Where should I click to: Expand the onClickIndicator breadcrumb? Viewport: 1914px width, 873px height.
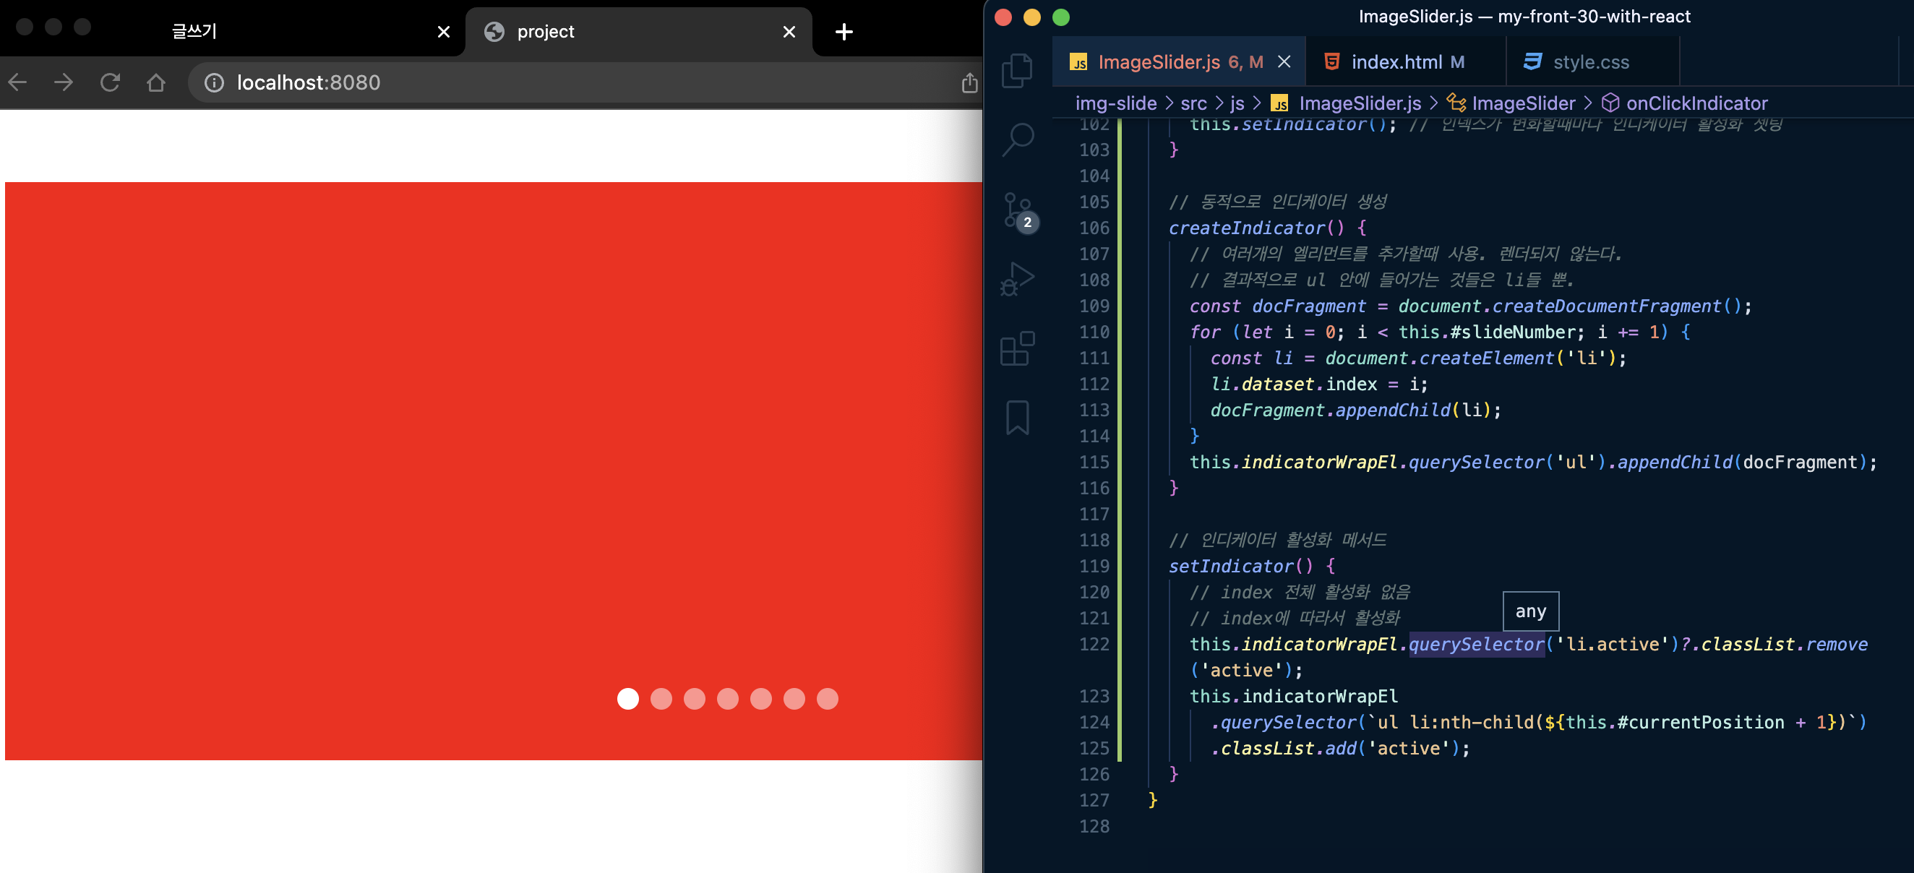coord(1696,103)
